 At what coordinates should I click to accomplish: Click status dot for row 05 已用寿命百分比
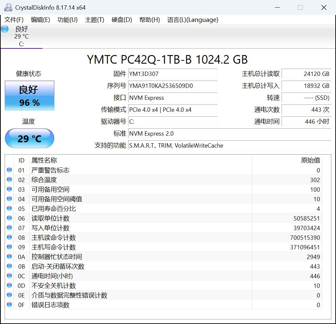pyautogui.click(x=9, y=209)
